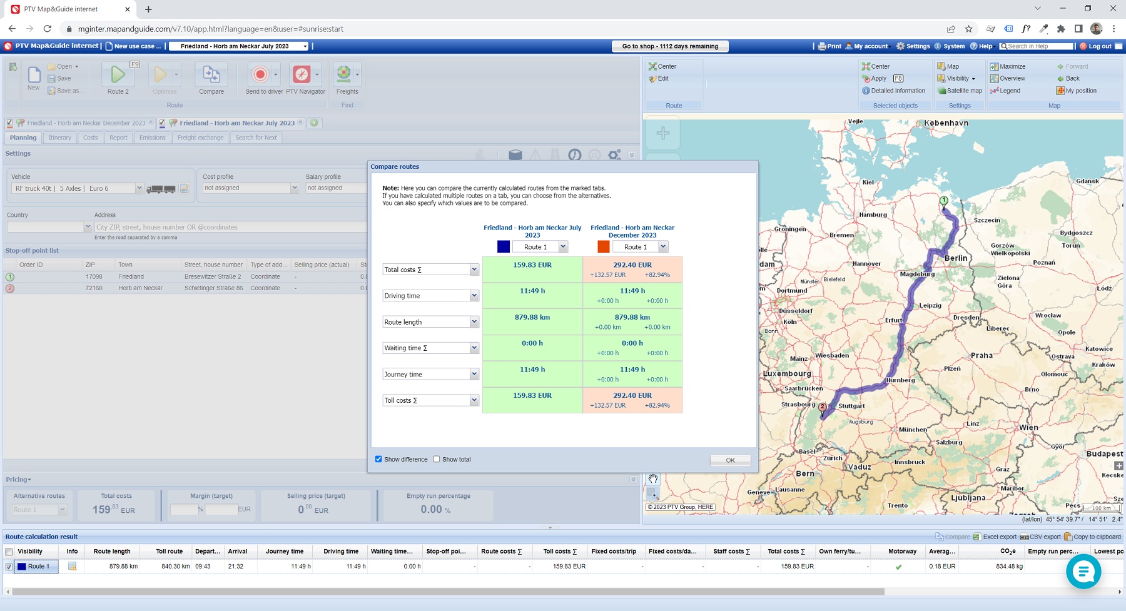Screen dimensions: 1126x611
Task: Click the Route 2 play icon
Action: point(118,74)
